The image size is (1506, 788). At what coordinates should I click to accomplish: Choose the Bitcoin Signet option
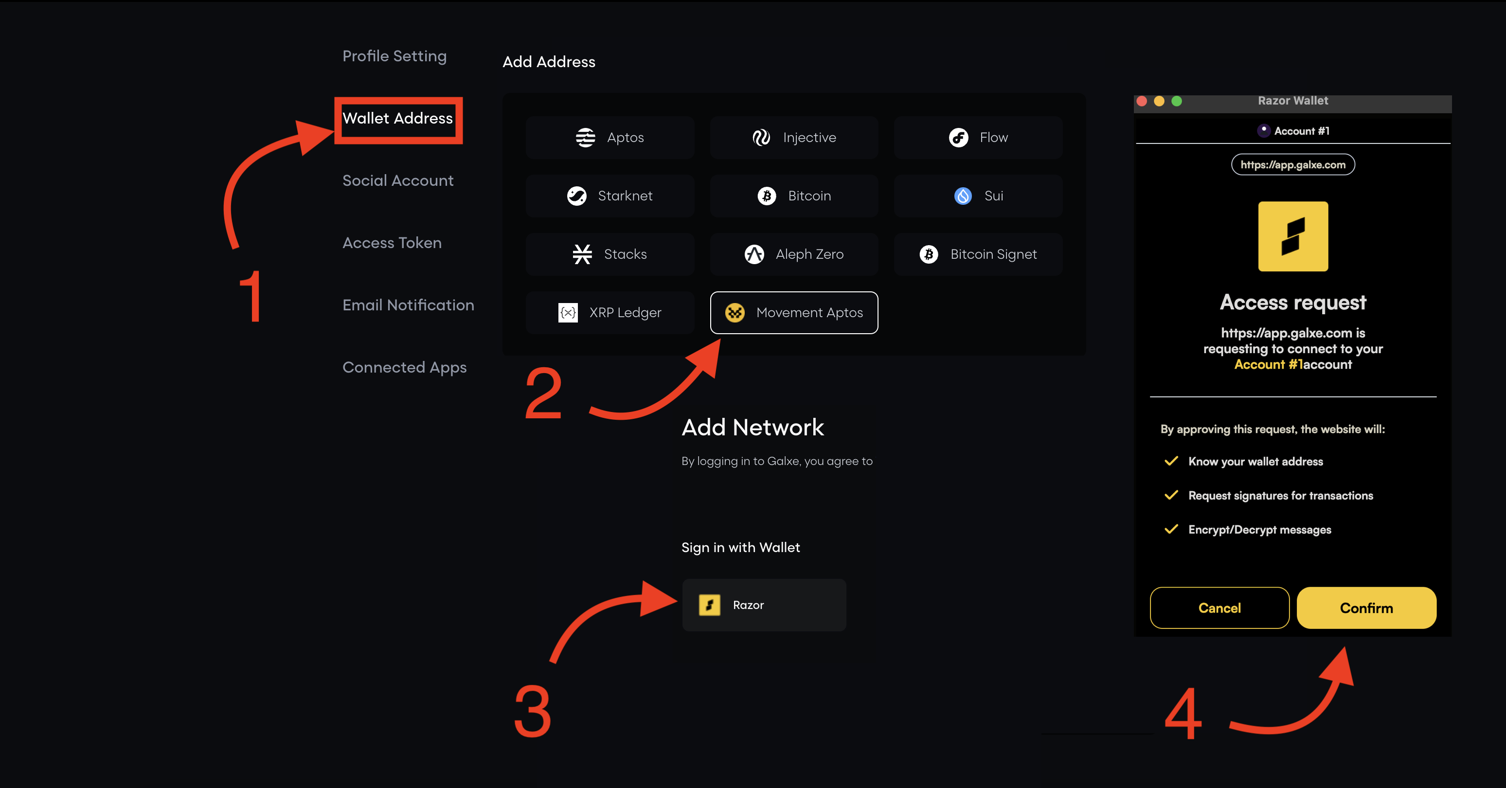[978, 254]
